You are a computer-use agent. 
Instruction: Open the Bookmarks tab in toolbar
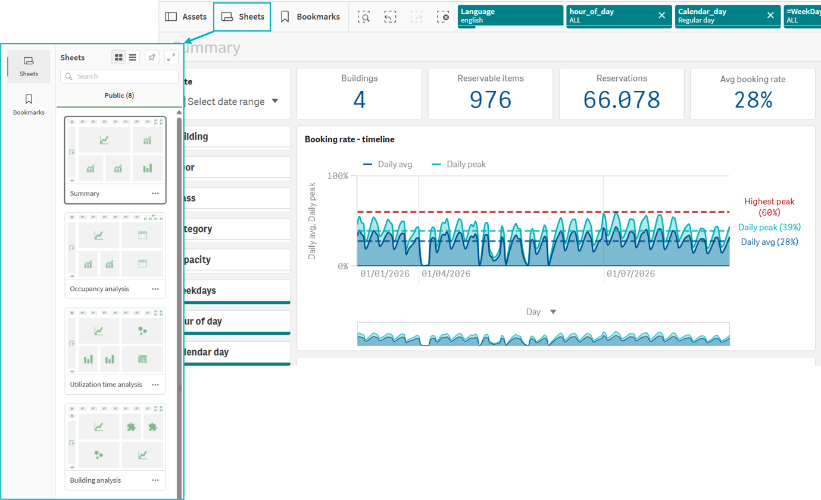tap(310, 17)
